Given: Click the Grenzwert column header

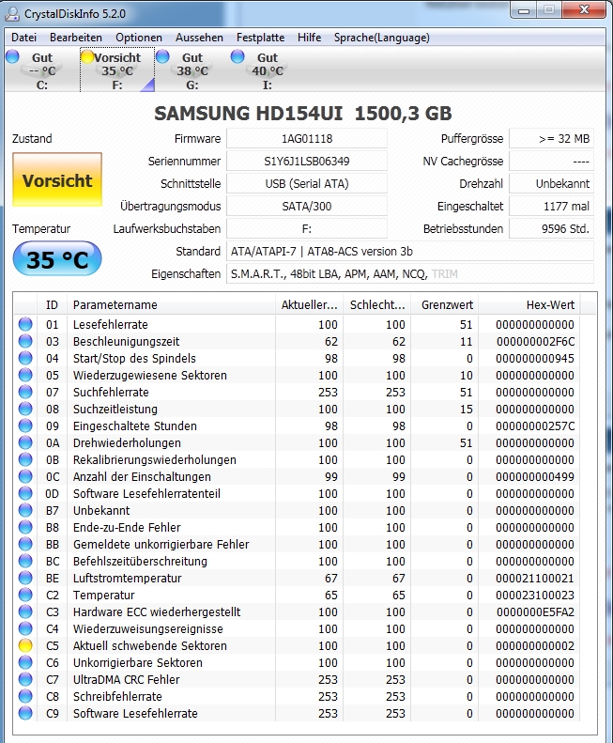Looking at the screenshot, I should (444, 304).
